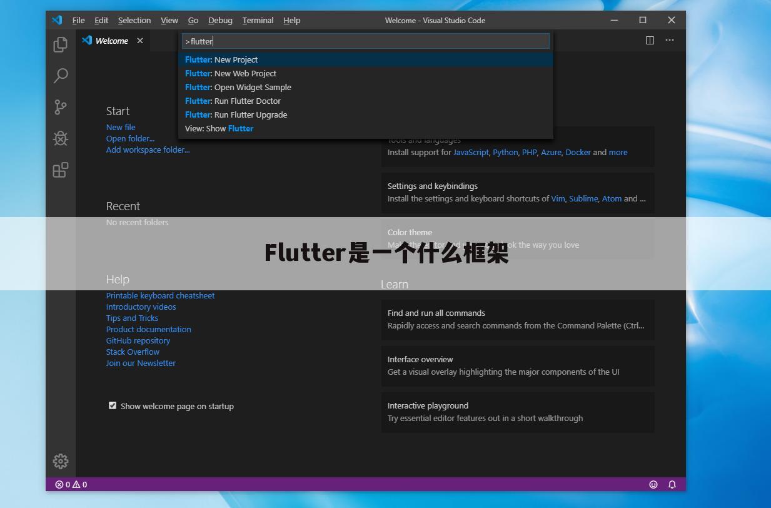Click the Python language support link

pos(505,152)
